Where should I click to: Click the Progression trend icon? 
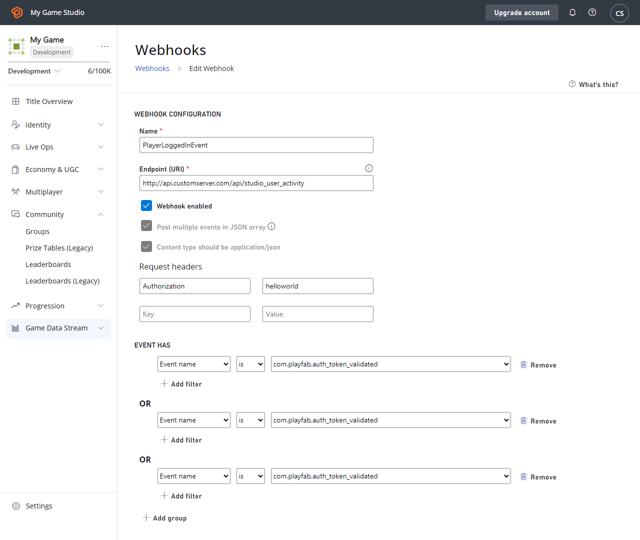coord(15,305)
